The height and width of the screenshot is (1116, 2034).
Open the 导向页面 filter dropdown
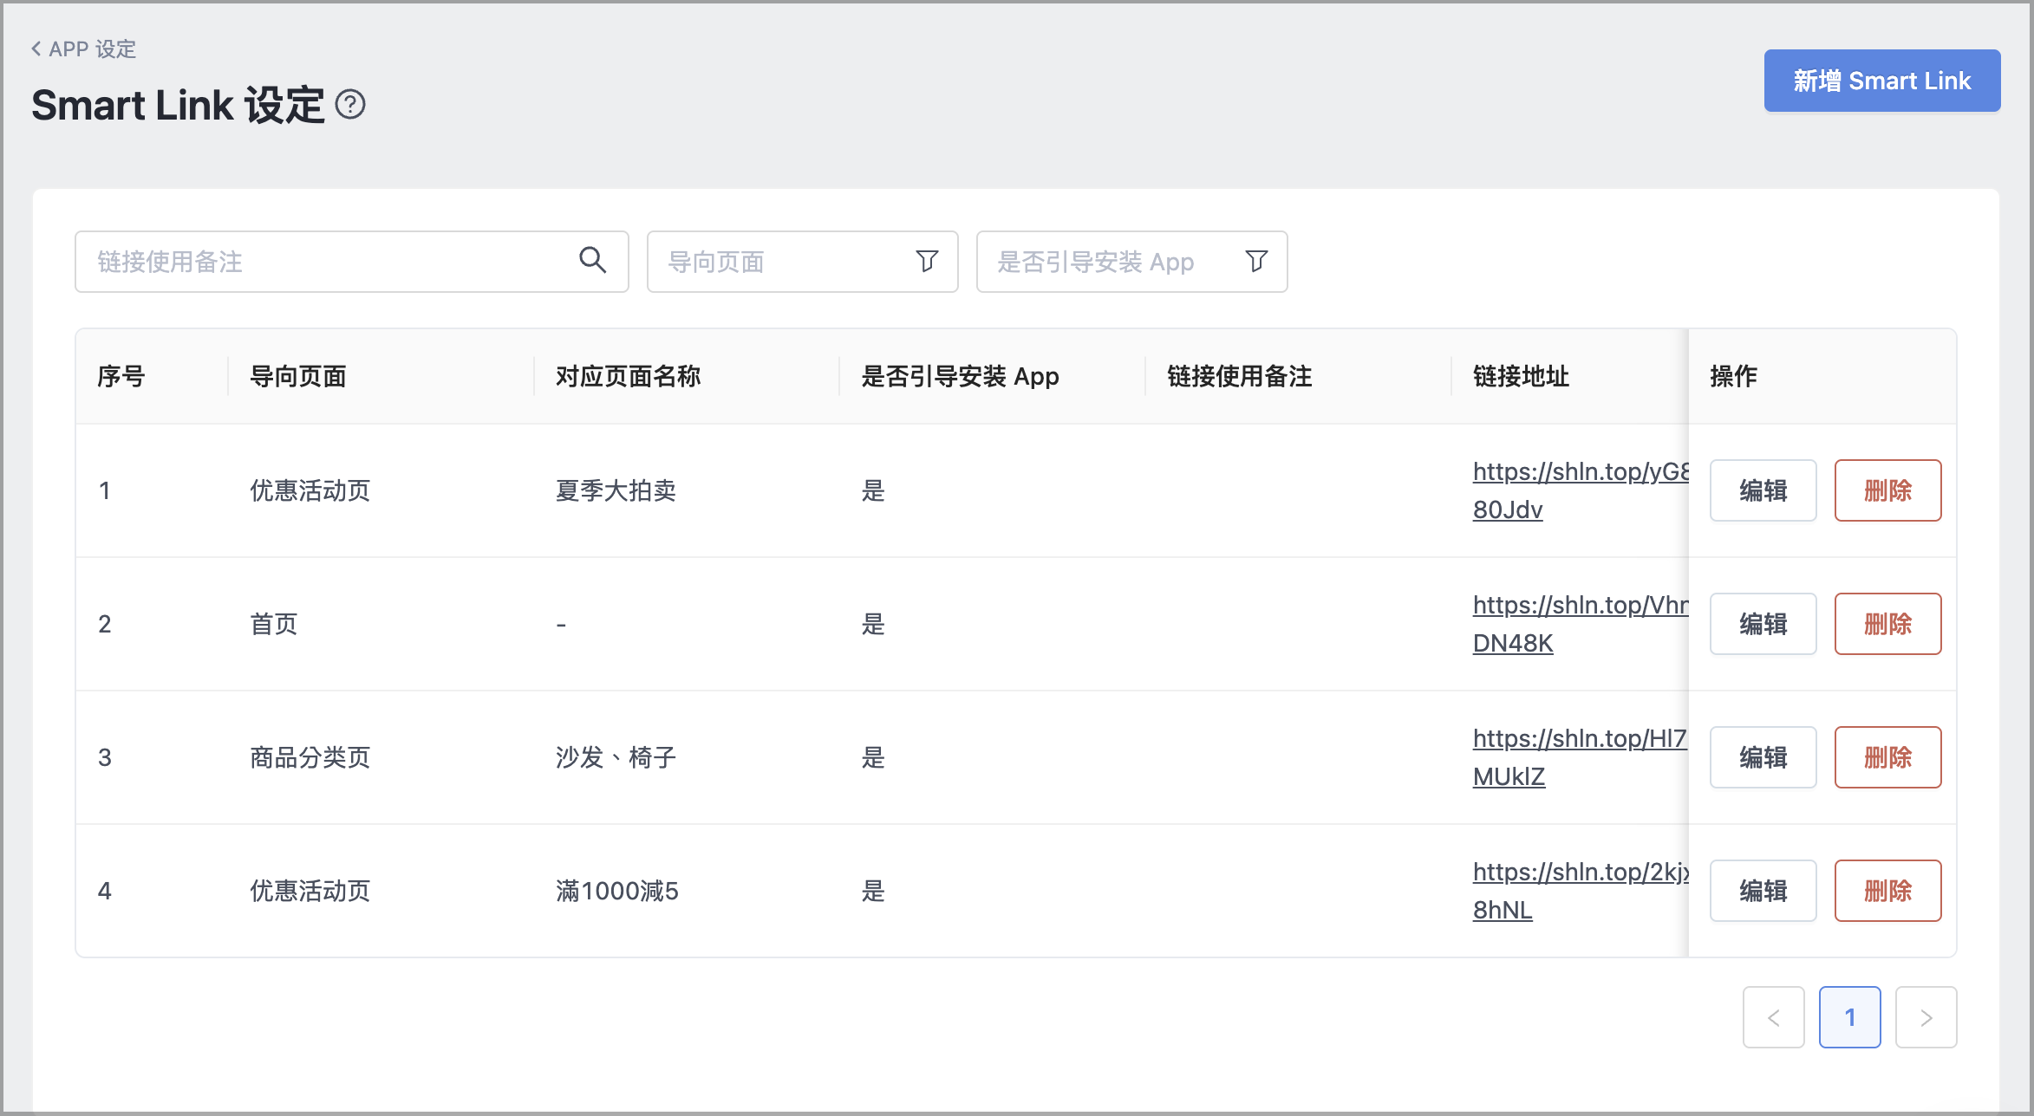[803, 262]
